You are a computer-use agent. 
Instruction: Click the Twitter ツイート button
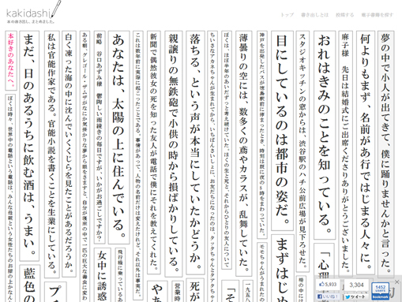[355, 296]
